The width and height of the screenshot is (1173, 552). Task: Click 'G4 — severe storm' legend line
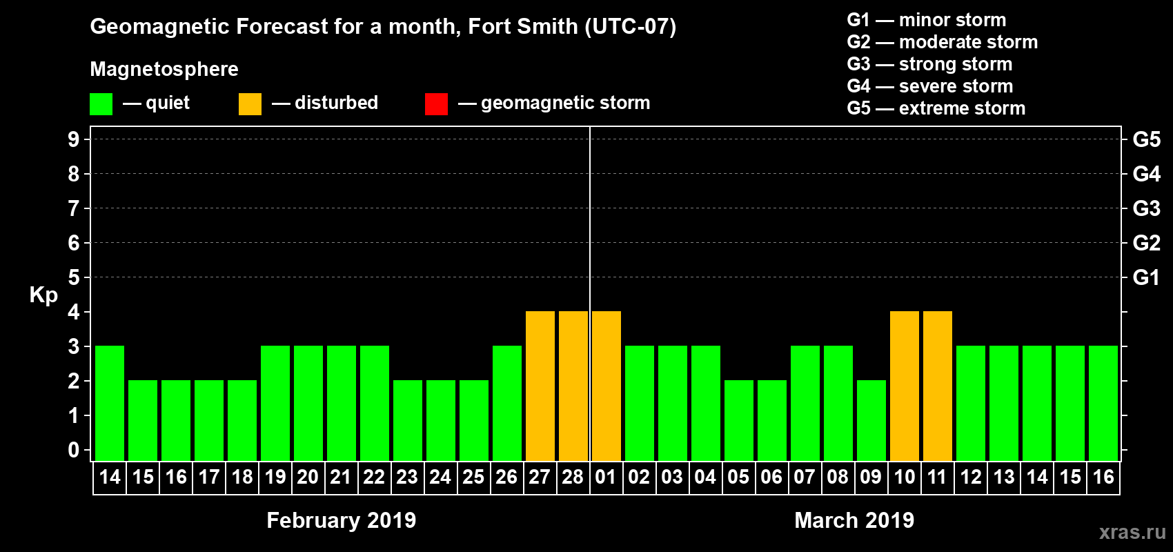[930, 86]
